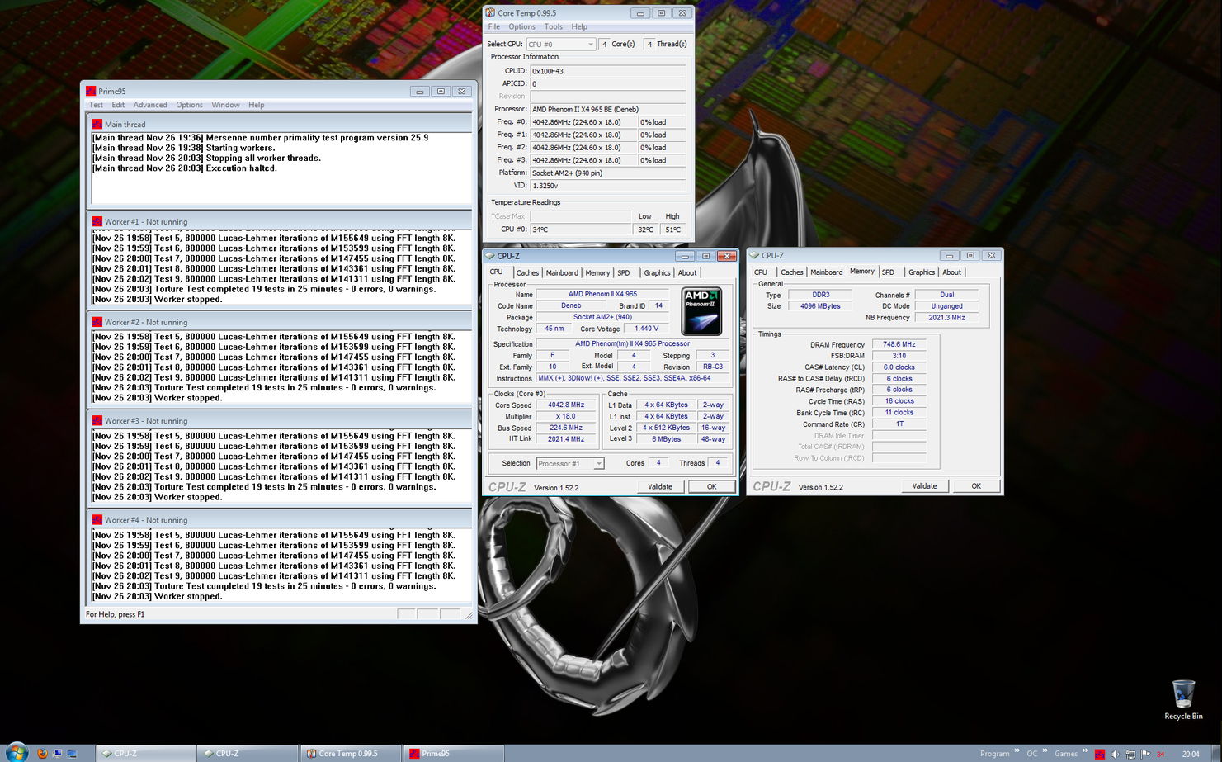This screenshot has height=762, width=1222.
Task: Expand the Games toolbar chevron
Action: tap(1085, 751)
